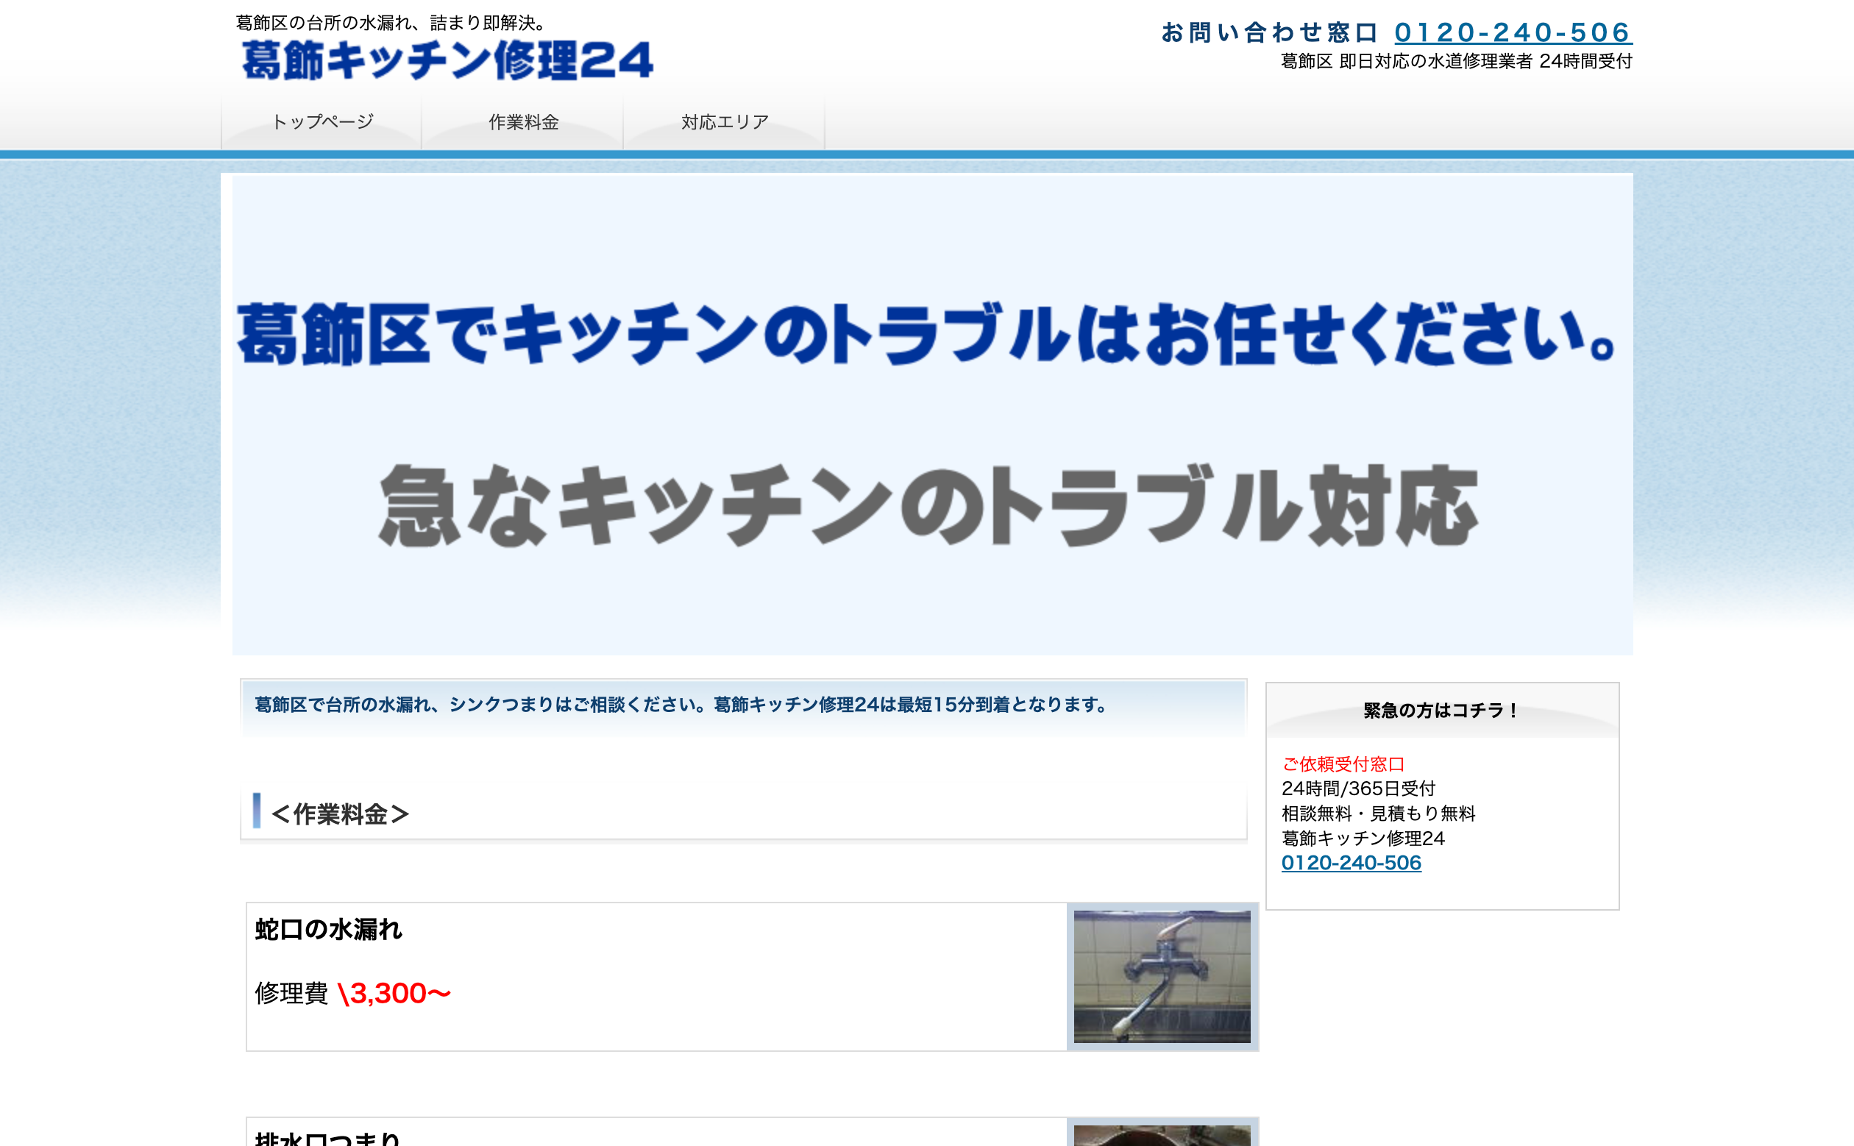
Task: Open the 作業料金 navigation tab
Action: pos(523,122)
